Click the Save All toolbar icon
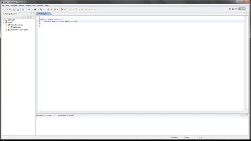The height and width of the screenshot is (141, 251). click(18, 9)
